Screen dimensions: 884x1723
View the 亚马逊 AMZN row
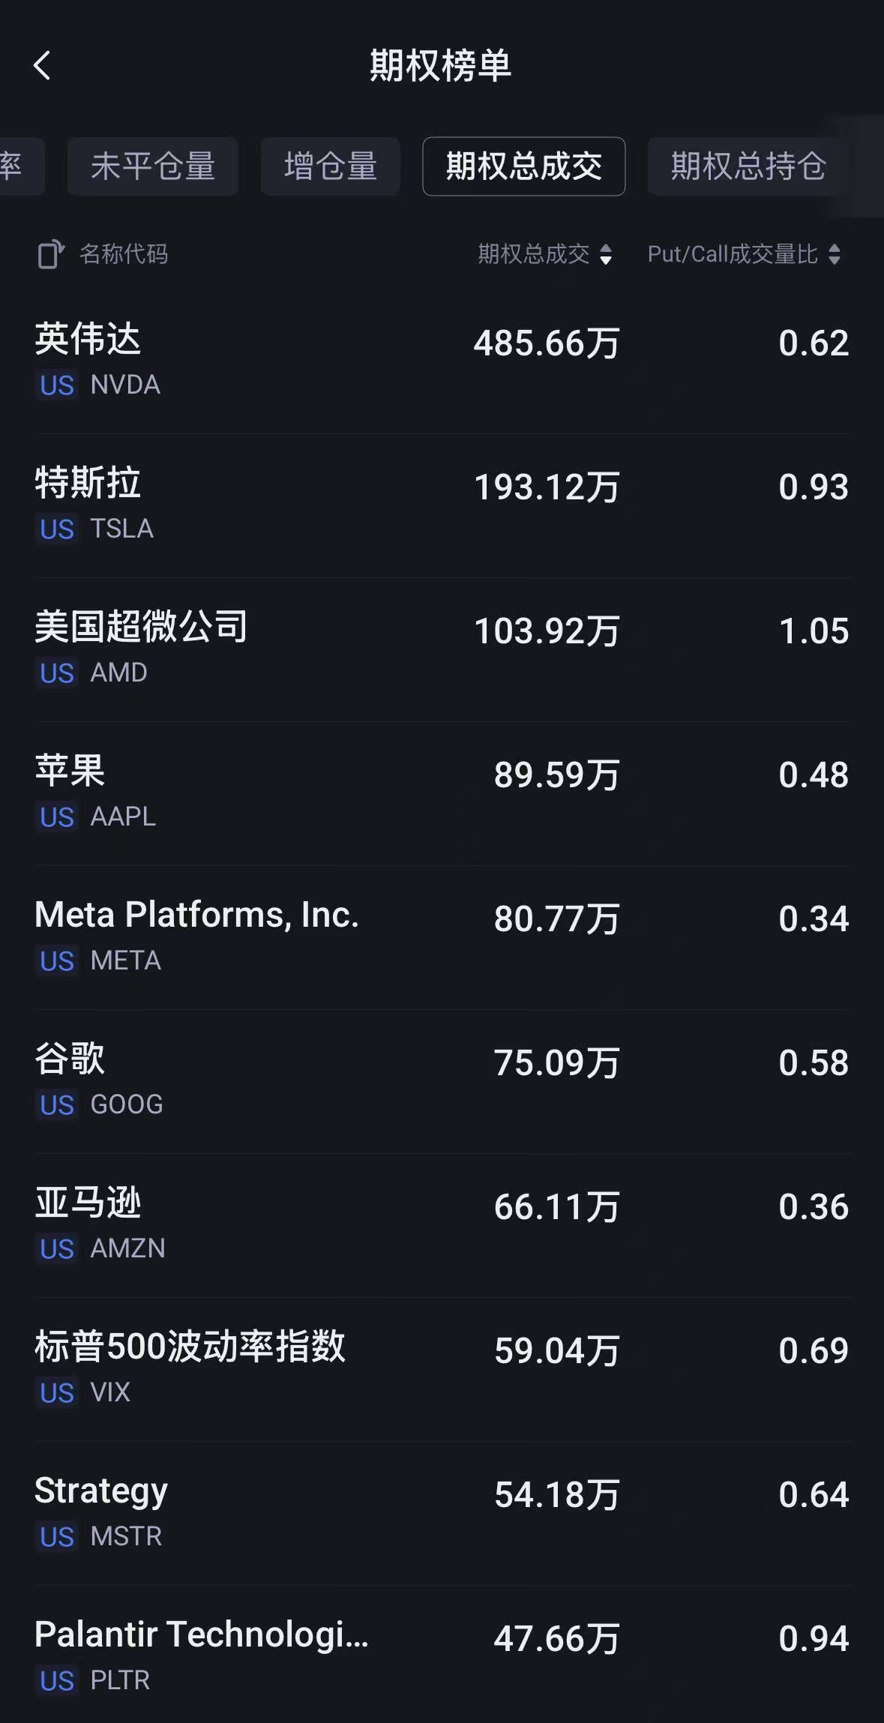(x=442, y=1225)
